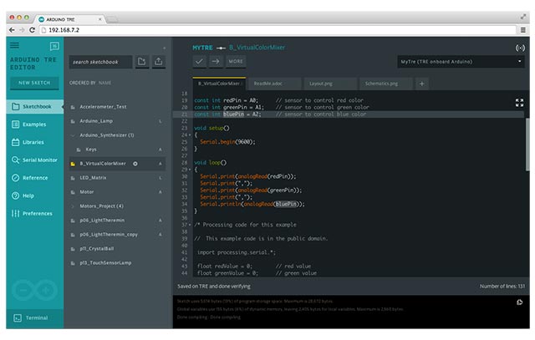
Task: Click the wireless connection status icon
Action: (x=521, y=48)
